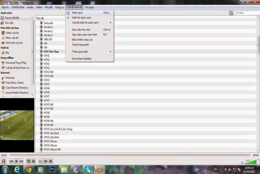Image resolution: width=260 pixels, height=174 pixels.
Task: Select France24 channel in playlist
Action: pos(48,23)
